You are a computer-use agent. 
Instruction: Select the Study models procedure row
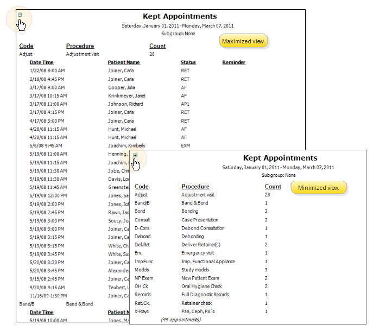195,270
